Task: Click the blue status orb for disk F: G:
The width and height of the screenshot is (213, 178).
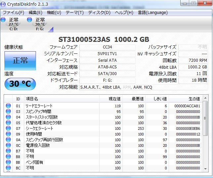Action: click(x=29, y=20)
